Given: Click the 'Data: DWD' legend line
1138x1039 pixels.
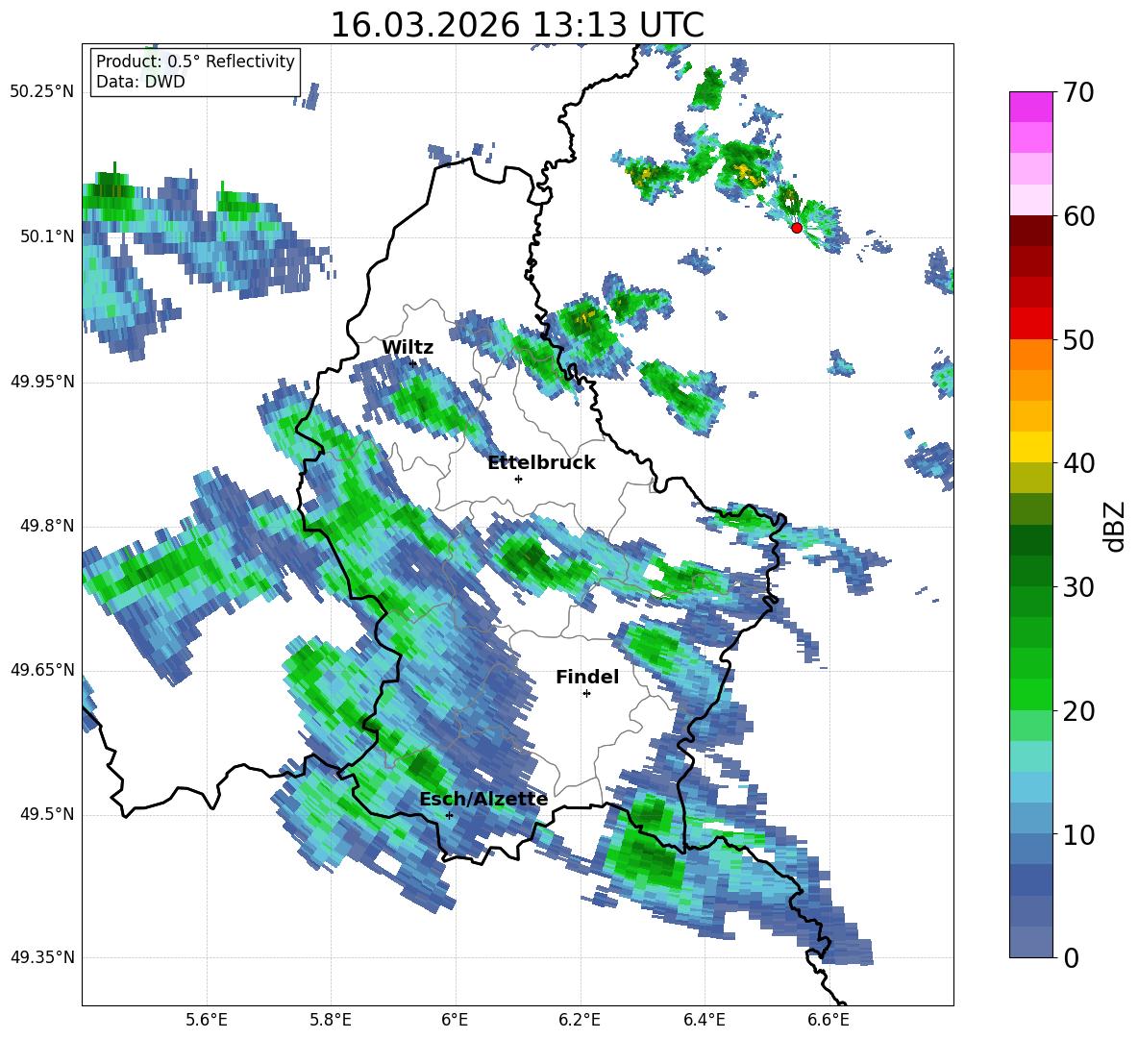Looking at the screenshot, I should (140, 82).
